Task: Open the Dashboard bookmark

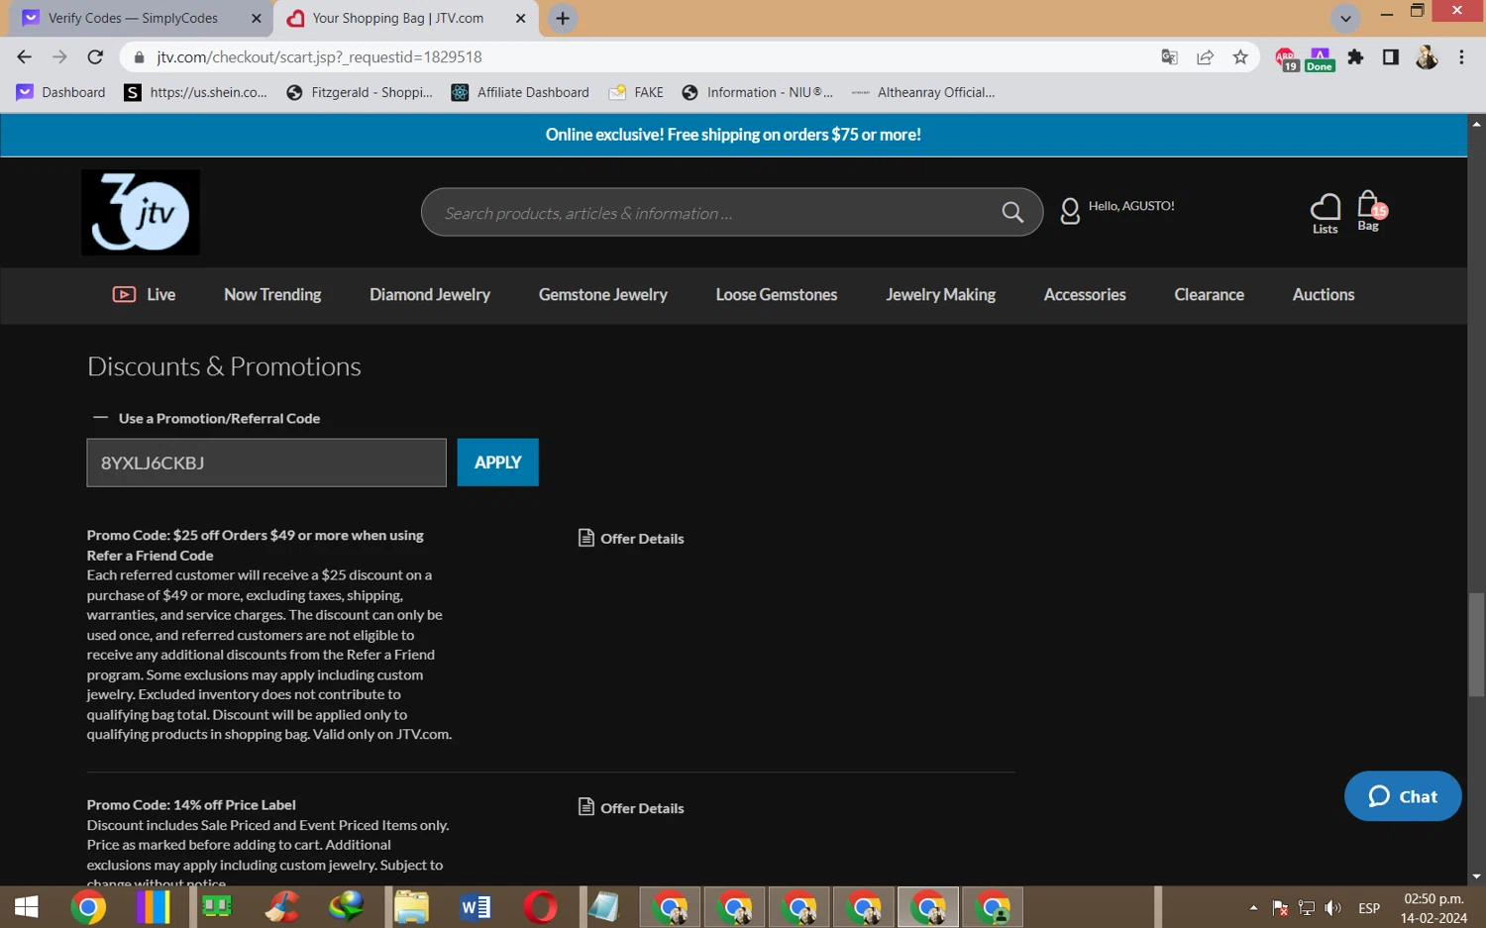Action: coord(61,92)
